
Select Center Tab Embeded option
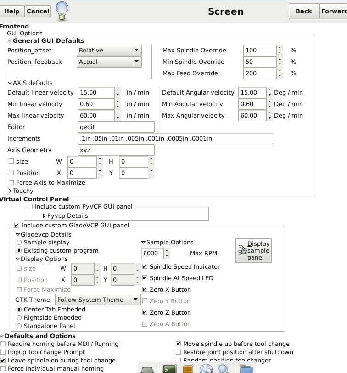point(19,309)
